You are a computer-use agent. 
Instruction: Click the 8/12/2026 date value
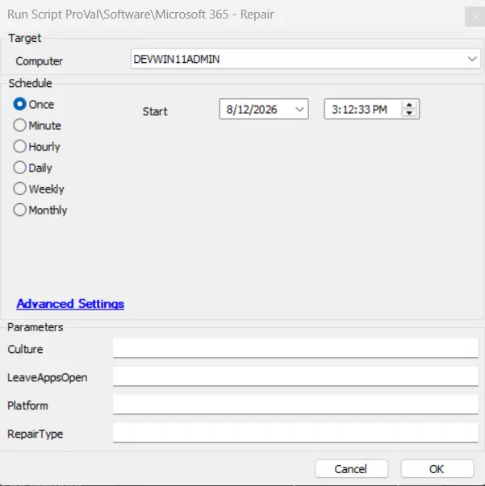(252, 110)
